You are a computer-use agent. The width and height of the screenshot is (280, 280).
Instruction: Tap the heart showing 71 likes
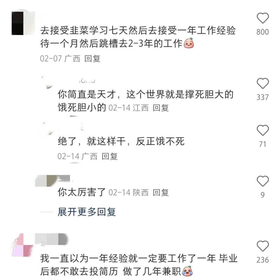[x=263, y=130]
